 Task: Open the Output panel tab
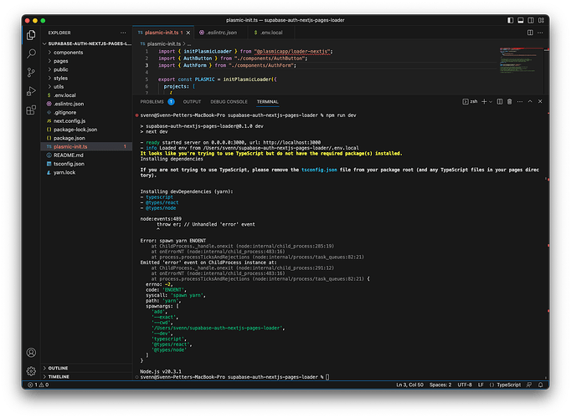pyautogui.click(x=192, y=102)
